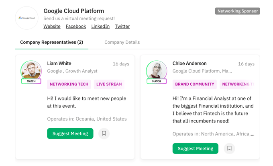Image resolution: width=273 pixels, height=166 pixels.
Task: Open the LinkedIn link
Action: (100, 27)
